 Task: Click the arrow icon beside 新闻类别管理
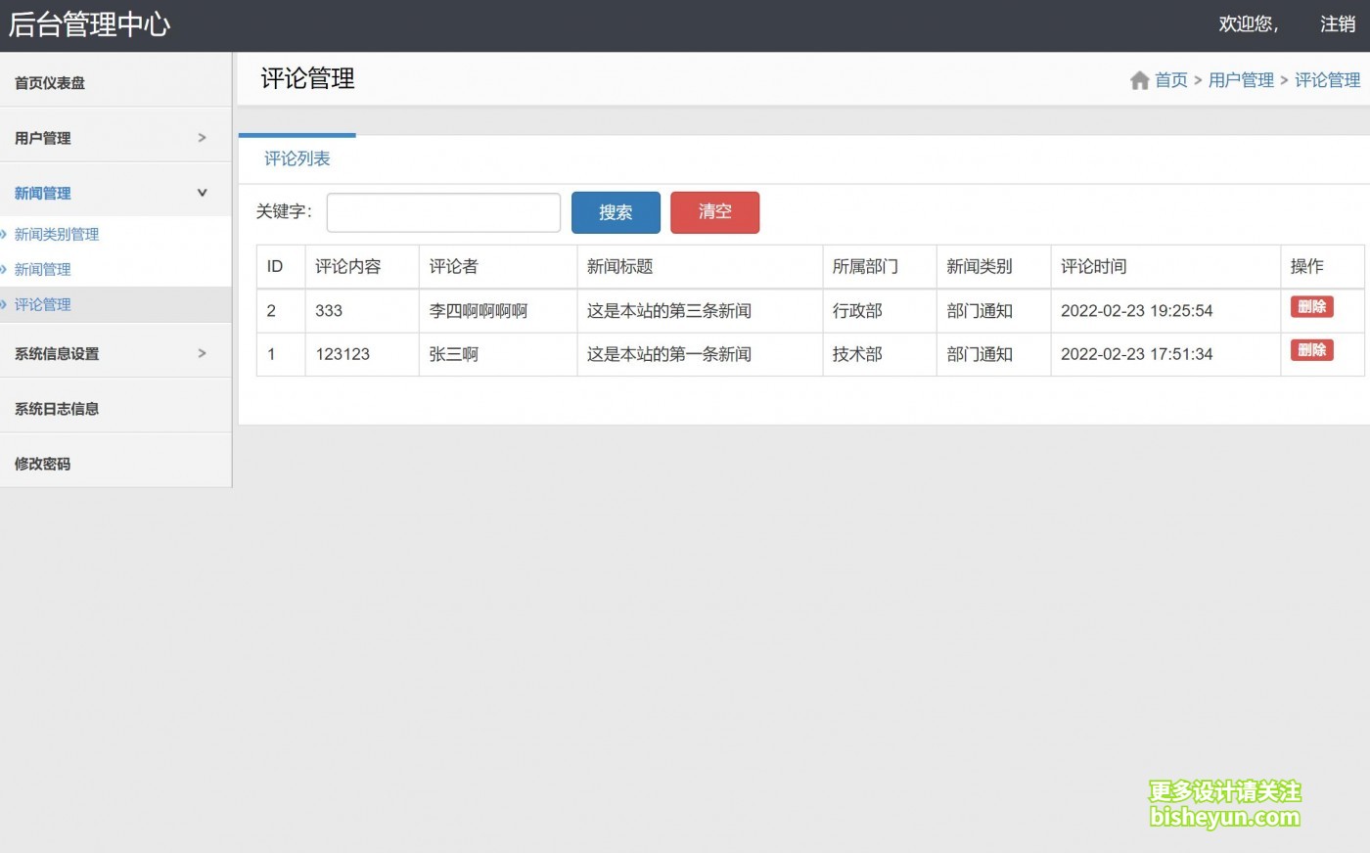pos(8,234)
